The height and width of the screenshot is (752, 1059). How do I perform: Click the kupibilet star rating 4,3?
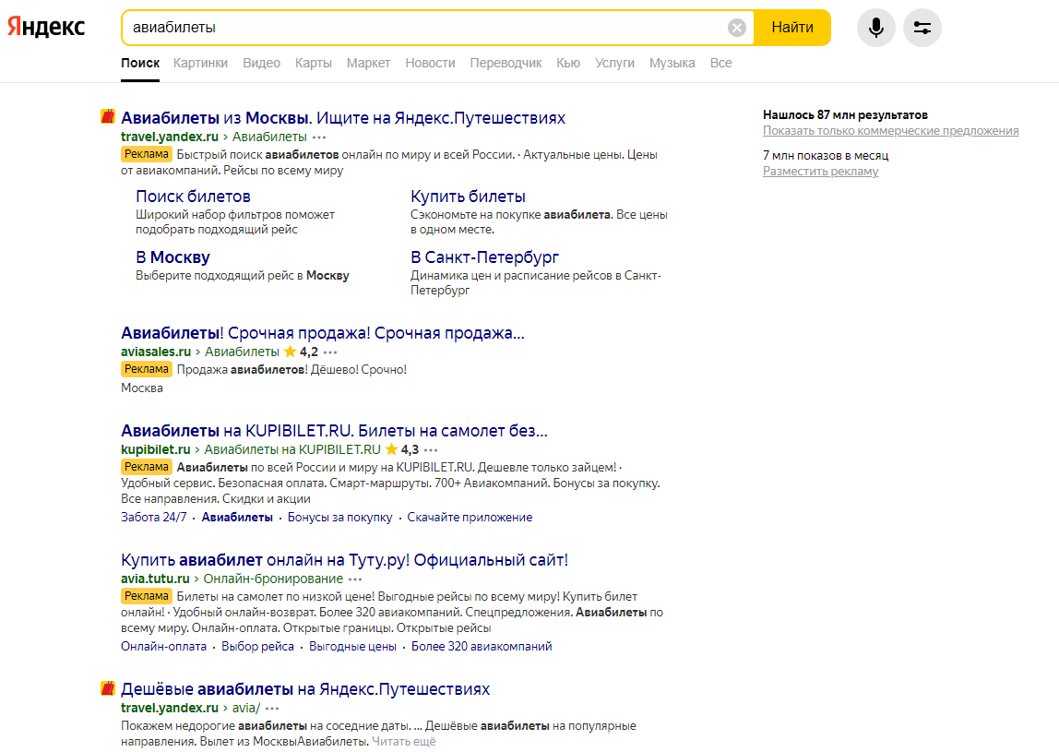point(402,449)
